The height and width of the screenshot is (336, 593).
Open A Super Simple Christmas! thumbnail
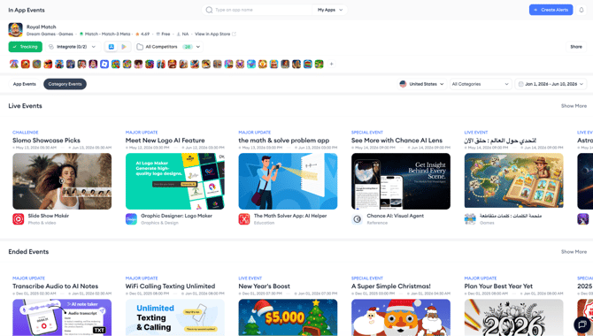coord(401,317)
